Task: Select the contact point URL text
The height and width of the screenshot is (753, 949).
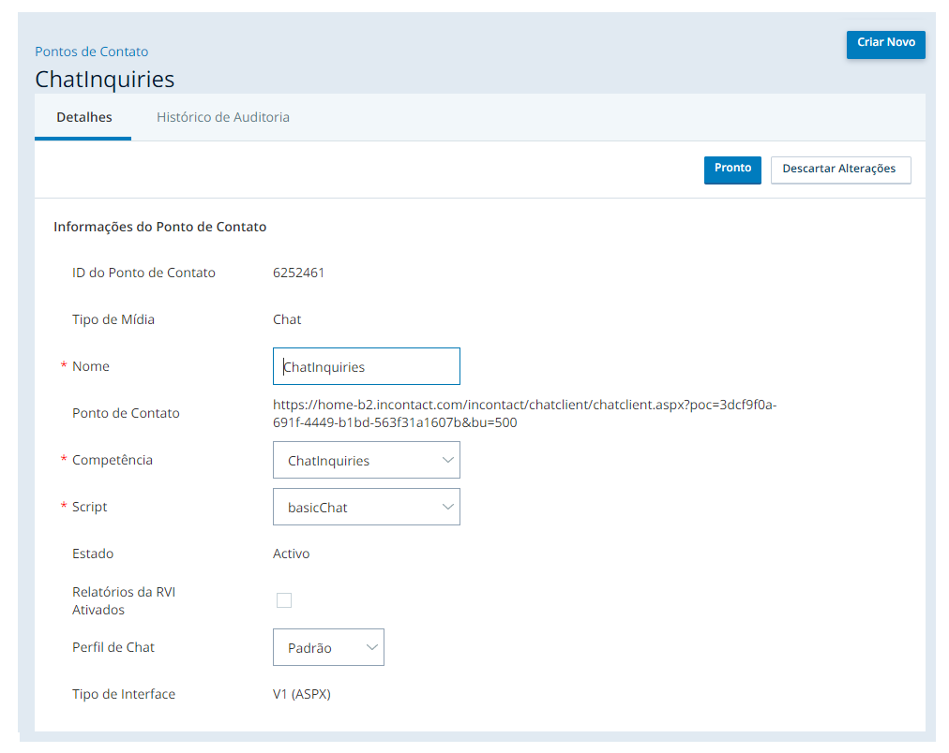Action: [x=524, y=413]
